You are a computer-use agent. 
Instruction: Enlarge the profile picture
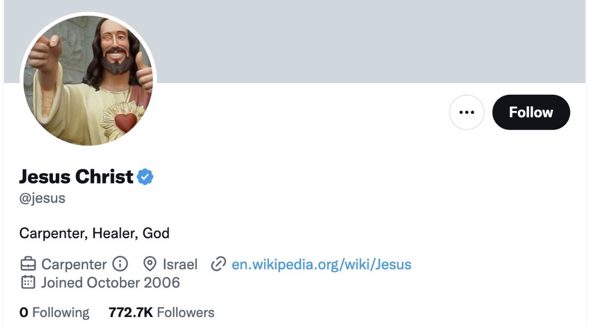tap(88, 81)
